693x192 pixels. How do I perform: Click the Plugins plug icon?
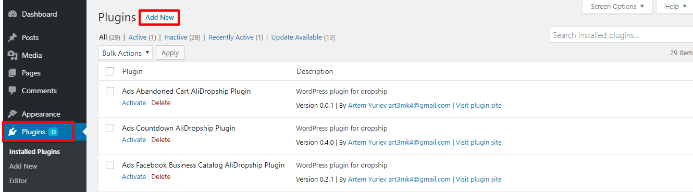[x=13, y=132]
